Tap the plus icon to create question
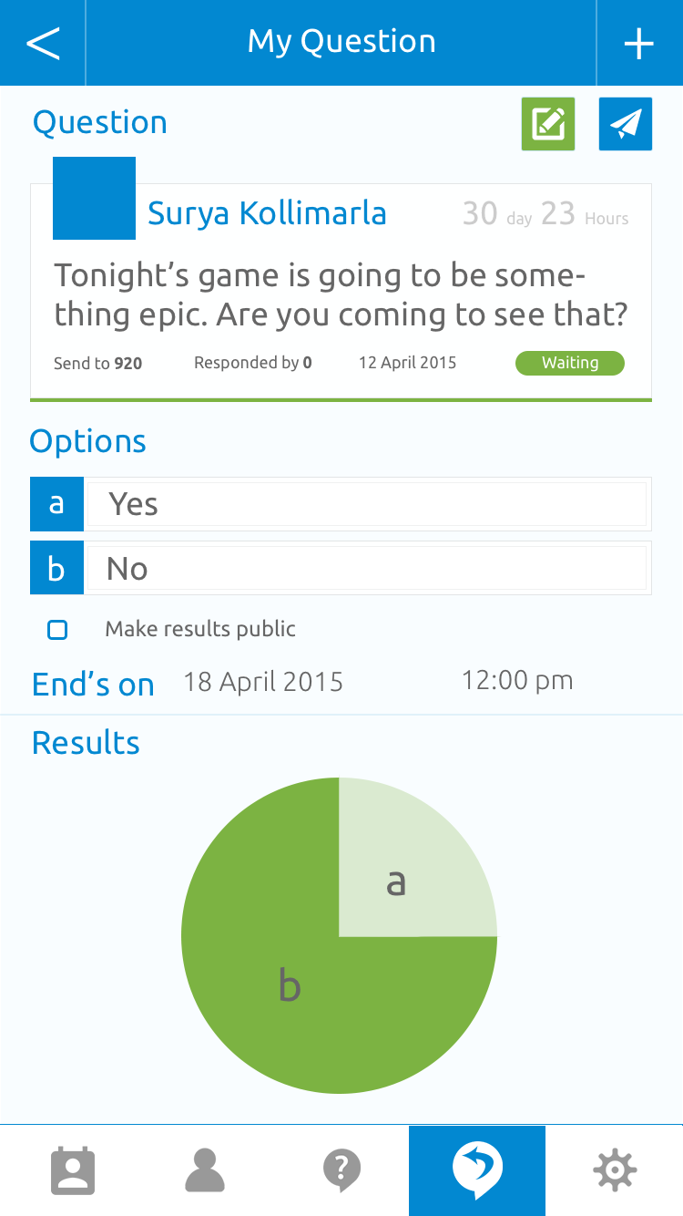The image size is (683, 1216). [640, 42]
